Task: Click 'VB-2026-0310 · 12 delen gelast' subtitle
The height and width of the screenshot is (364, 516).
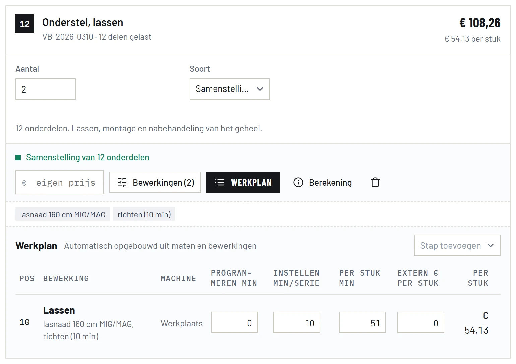Action: (x=97, y=37)
